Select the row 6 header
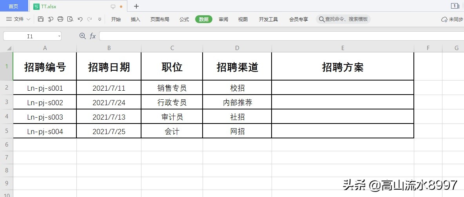 [x=7, y=144]
